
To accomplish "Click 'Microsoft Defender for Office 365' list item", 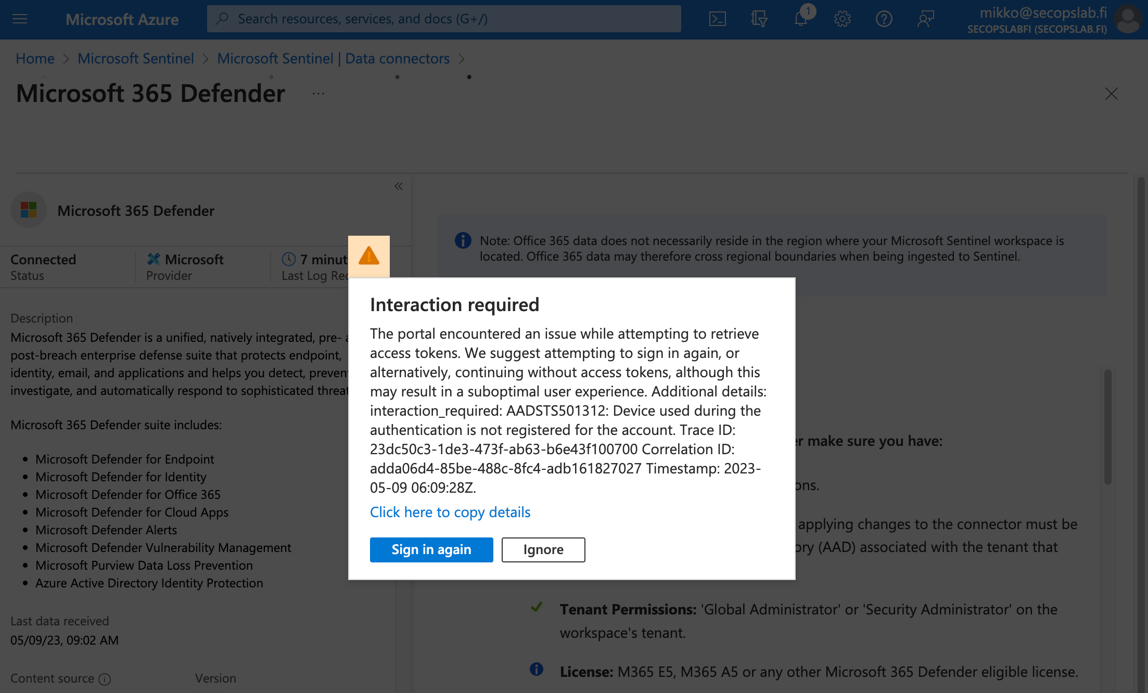I will pyautogui.click(x=128, y=494).
